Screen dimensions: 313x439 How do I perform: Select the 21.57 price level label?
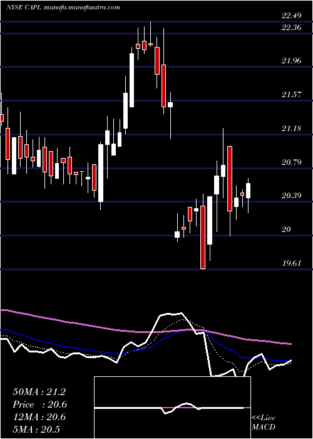pyautogui.click(x=292, y=94)
